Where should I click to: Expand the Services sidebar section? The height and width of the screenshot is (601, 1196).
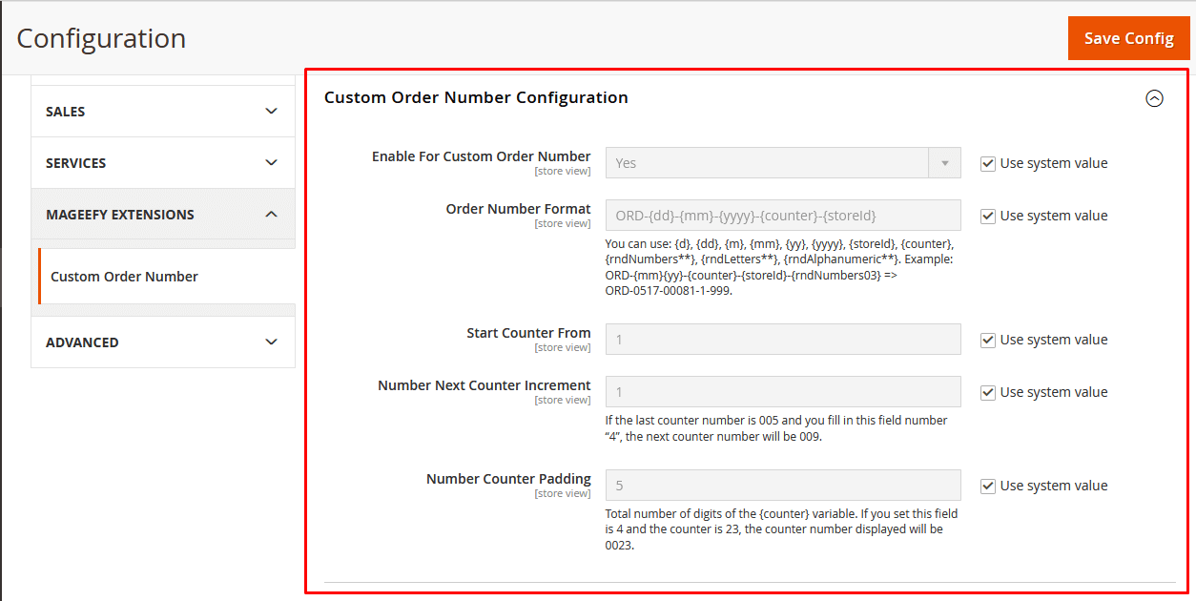coord(163,163)
